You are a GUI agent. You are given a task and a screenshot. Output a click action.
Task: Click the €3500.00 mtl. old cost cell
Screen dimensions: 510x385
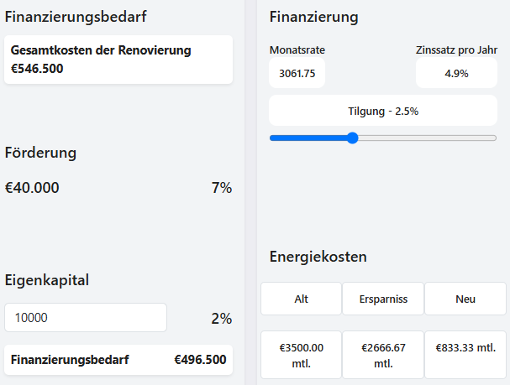point(301,355)
